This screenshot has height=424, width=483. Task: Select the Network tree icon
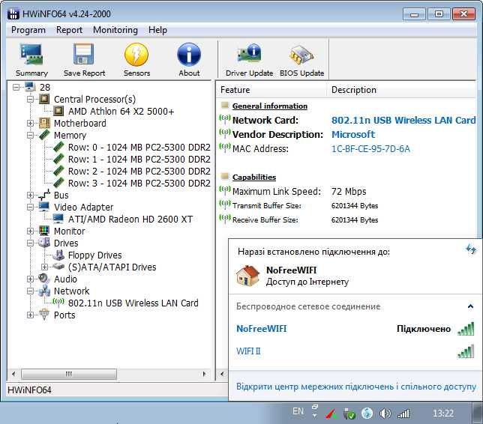(44, 291)
